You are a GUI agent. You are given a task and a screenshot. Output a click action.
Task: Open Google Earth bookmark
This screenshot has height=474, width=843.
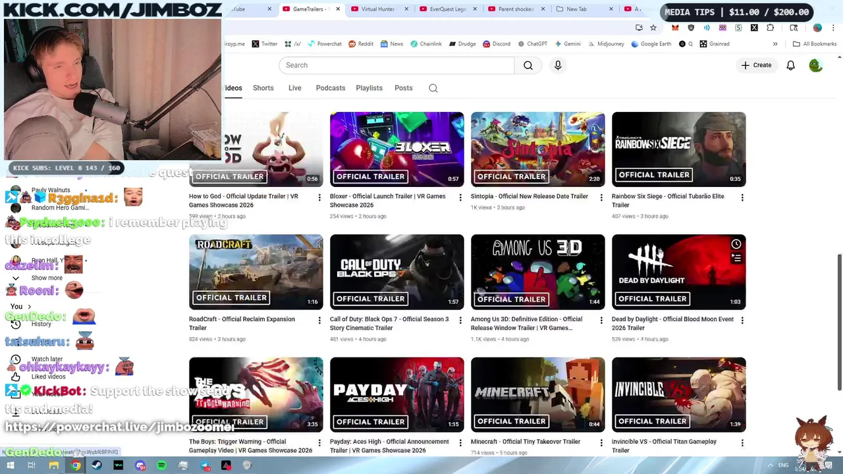(x=651, y=44)
